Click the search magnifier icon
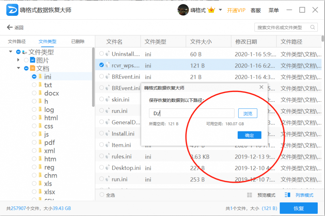The width and height of the screenshot is (325, 216). (313, 27)
